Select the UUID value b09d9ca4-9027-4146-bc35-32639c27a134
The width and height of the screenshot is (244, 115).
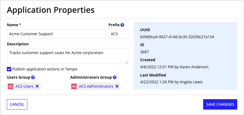177,37
